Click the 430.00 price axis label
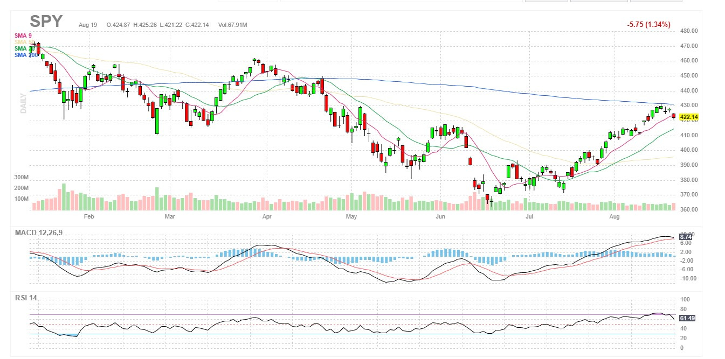The height and width of the screenshot is (359, 725). pos(689,105)
